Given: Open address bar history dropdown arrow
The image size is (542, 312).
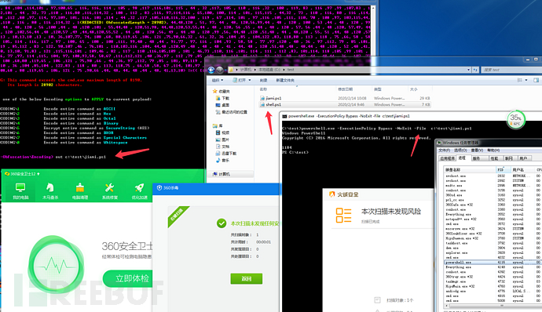Looking at the screenshot, I should (x=469, y=70).
